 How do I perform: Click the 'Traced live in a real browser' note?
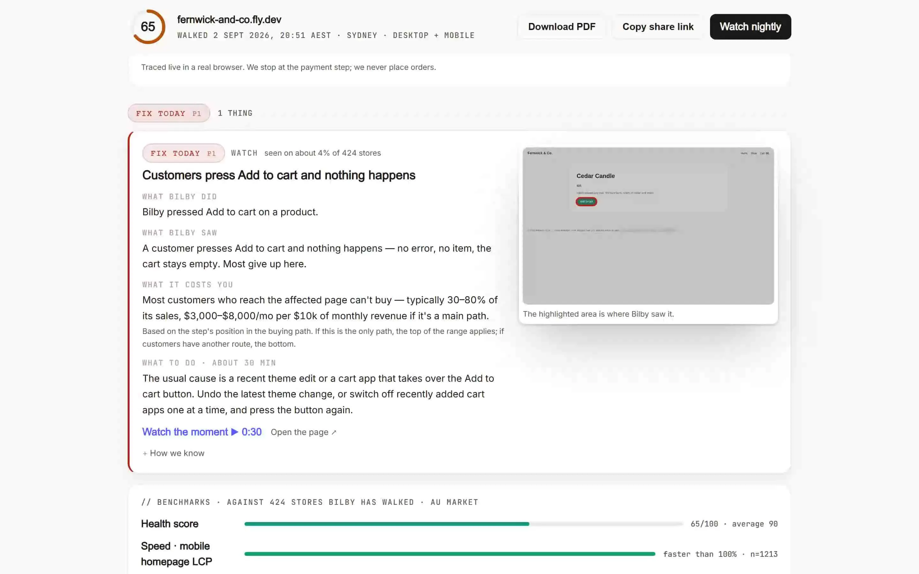[288, 67]
